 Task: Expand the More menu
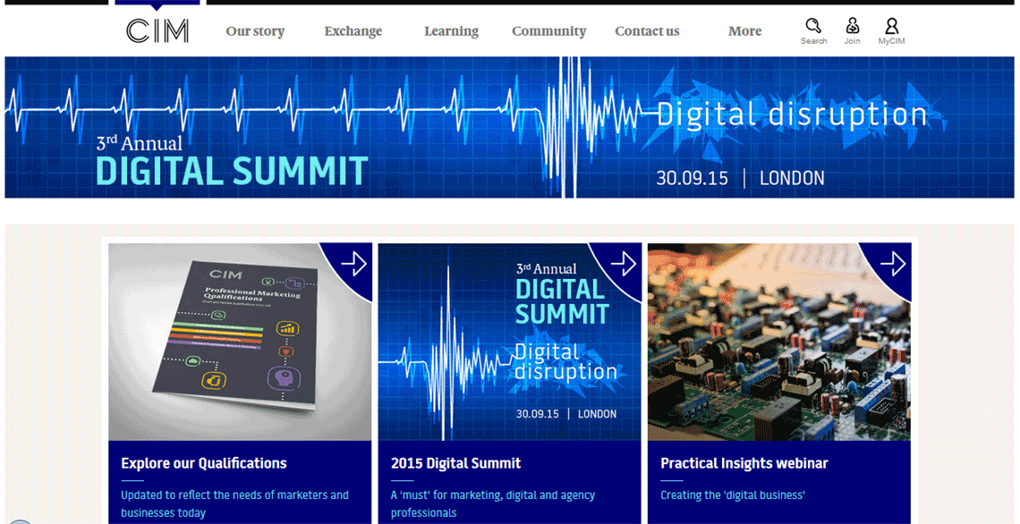pos(744,31)
